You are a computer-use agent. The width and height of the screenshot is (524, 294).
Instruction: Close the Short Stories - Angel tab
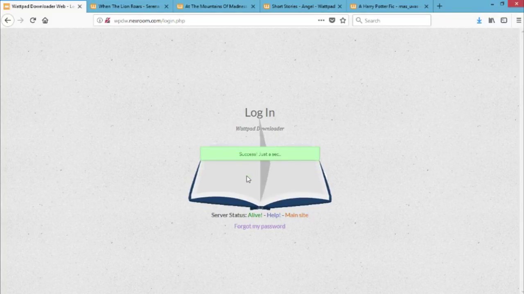coord(340,7)
